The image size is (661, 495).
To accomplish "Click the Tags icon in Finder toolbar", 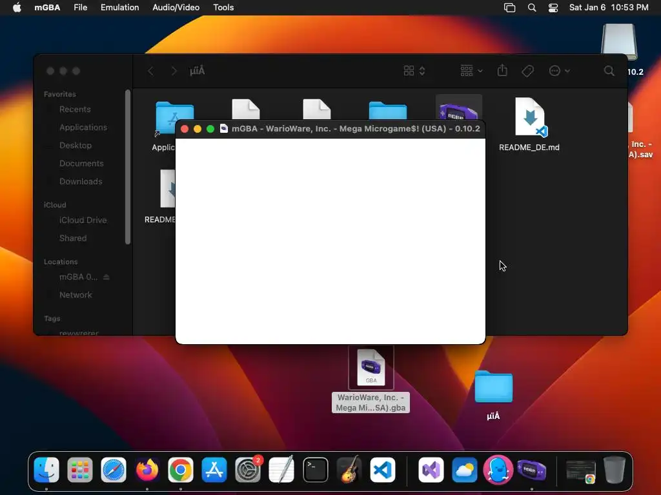I will 527,71.
